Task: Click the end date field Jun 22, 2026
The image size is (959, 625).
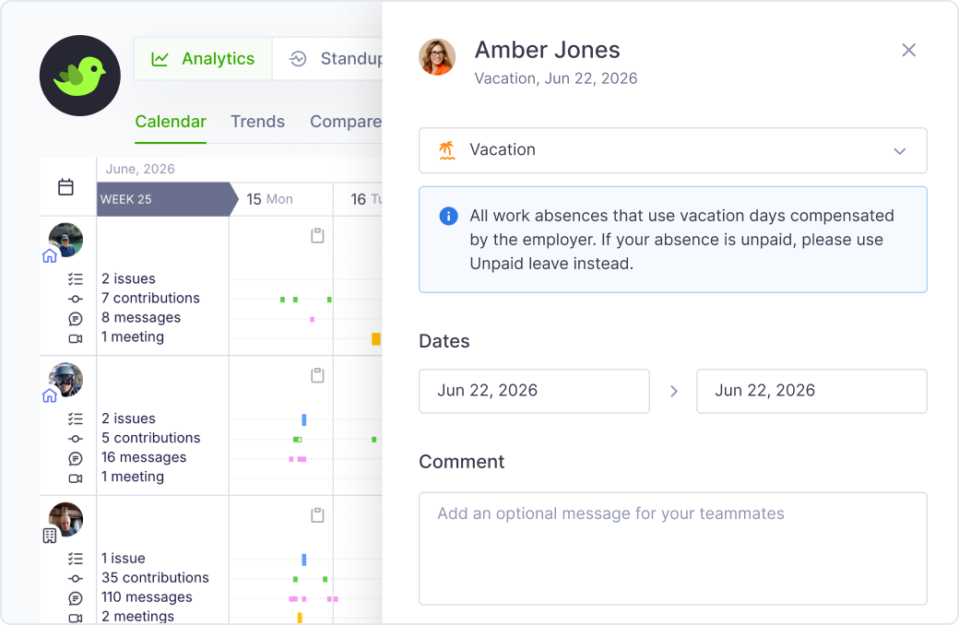Action: 811,391
